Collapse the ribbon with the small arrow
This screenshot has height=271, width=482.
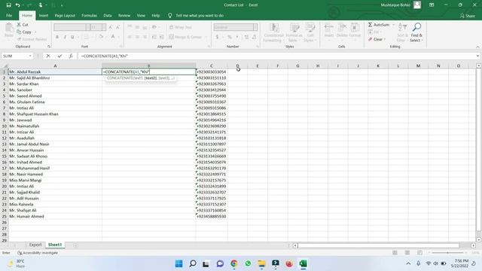tap(477, 47)
